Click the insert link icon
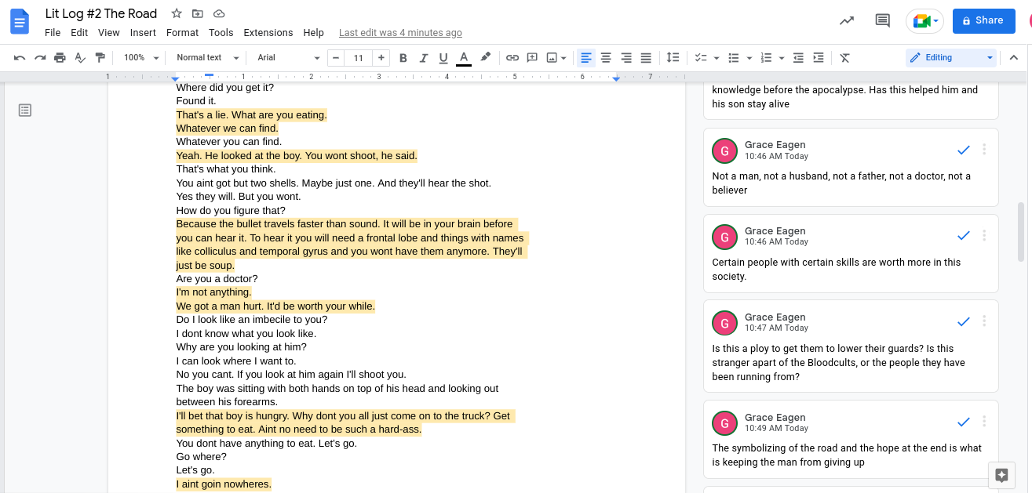The height and width of the screenshot is (493, 1032). pos(512,58)
